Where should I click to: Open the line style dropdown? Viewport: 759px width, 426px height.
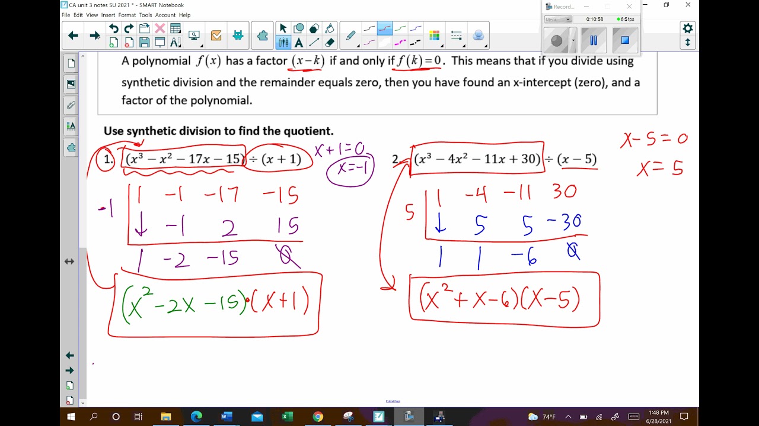pos(456,35)
